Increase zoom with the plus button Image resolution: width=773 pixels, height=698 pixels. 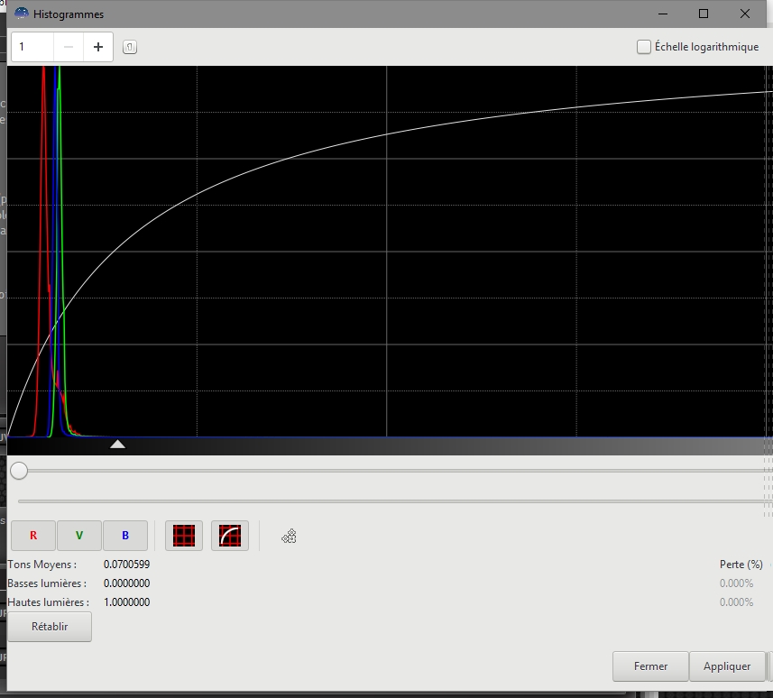[98, 47]
